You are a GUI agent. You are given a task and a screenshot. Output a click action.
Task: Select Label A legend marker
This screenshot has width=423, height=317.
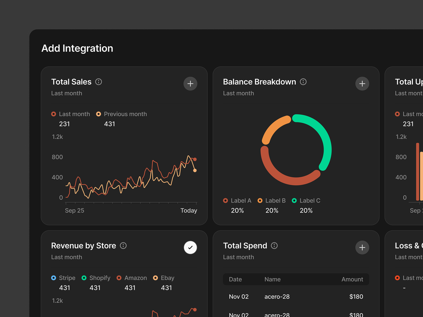(x=226, y=201)
